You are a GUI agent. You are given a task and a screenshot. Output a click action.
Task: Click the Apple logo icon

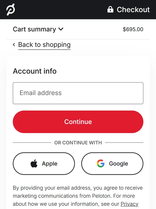coord(34,164)
